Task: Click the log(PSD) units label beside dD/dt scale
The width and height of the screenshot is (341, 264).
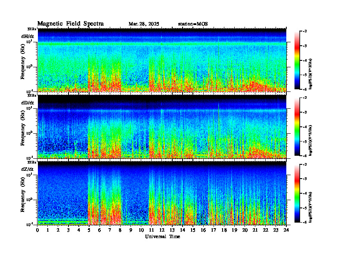Action: pos(311,140)
